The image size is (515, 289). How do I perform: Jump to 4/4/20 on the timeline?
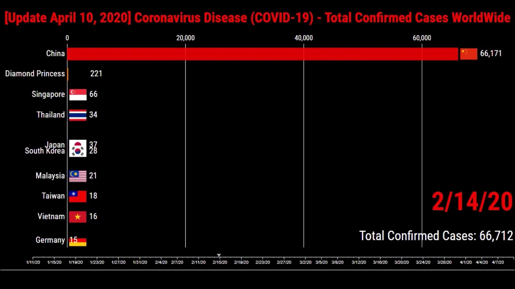482,262
